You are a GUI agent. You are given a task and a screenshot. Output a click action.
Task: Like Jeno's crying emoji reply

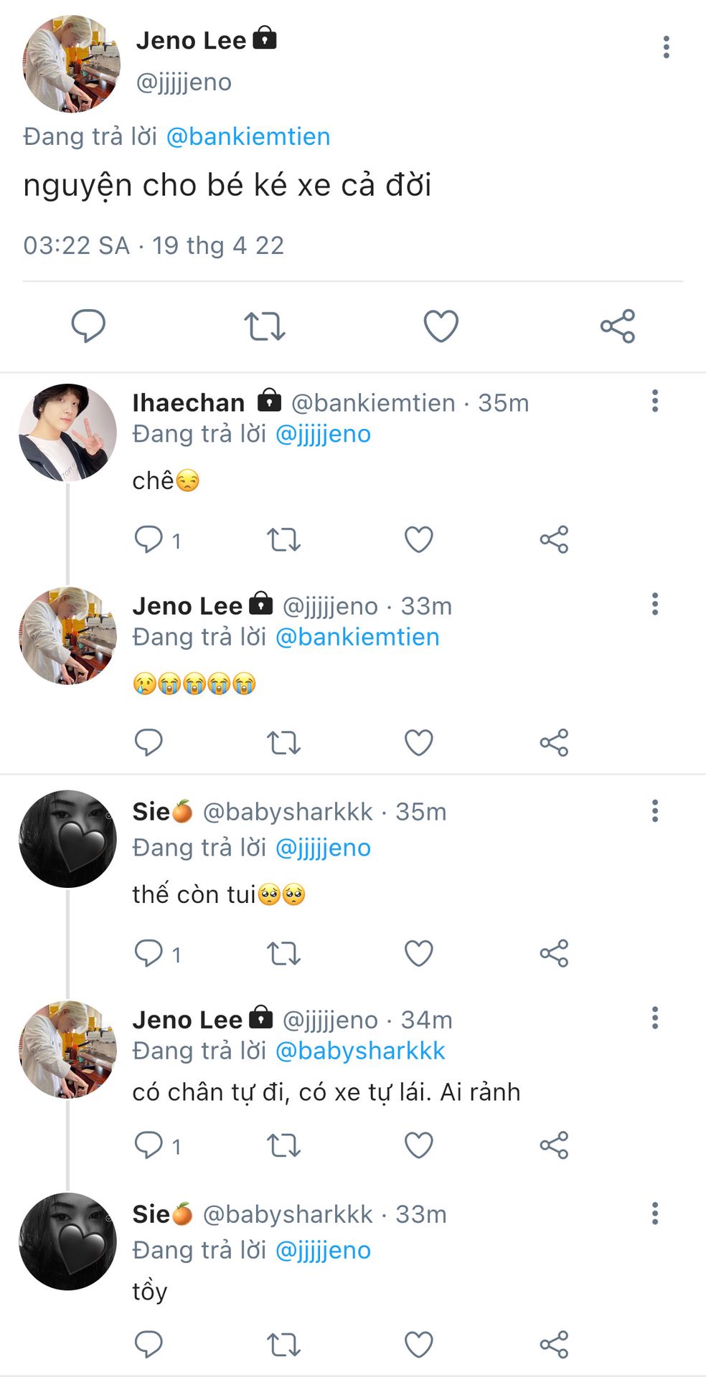click(419, 743)
